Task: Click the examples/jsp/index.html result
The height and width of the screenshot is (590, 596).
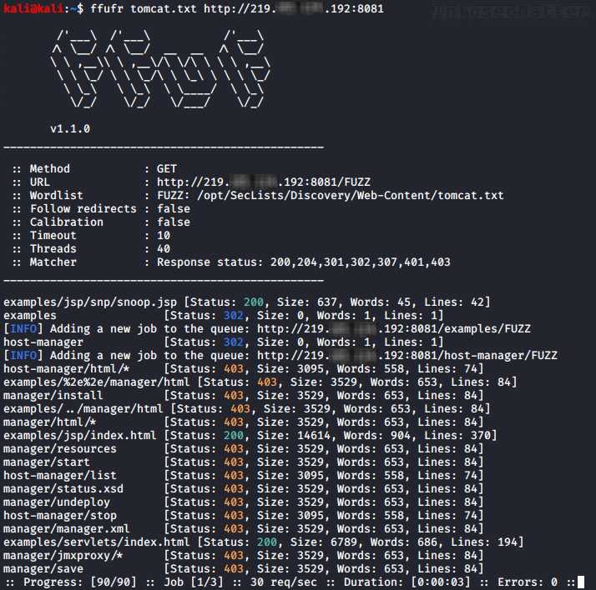Action: tap(79, 436)
